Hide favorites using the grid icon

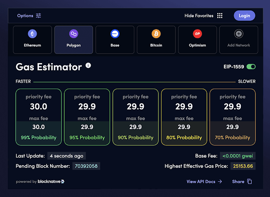click(220, 16)
